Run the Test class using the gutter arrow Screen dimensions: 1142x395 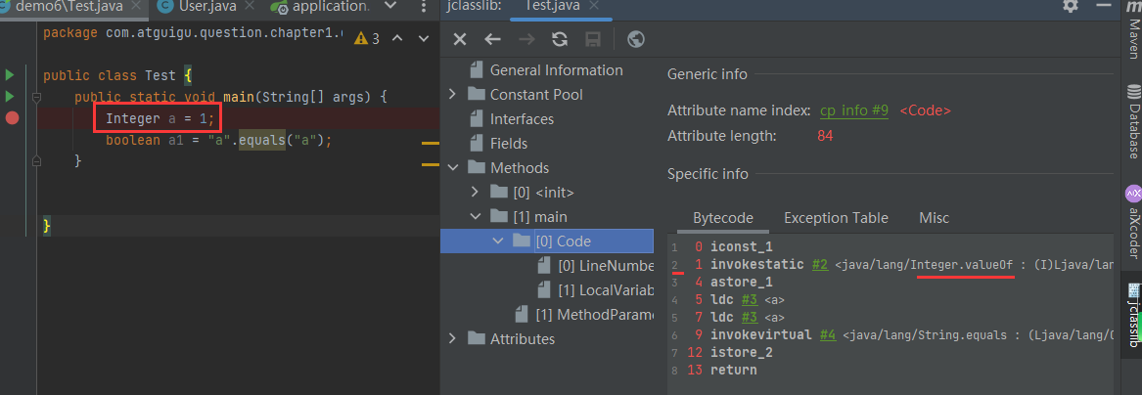[10, 75]
